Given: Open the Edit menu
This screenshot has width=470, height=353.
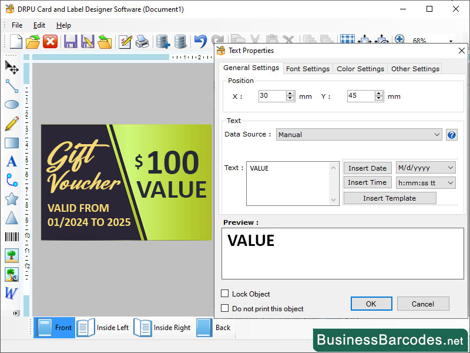Looking at the screenshot, I should click(39, 25).
